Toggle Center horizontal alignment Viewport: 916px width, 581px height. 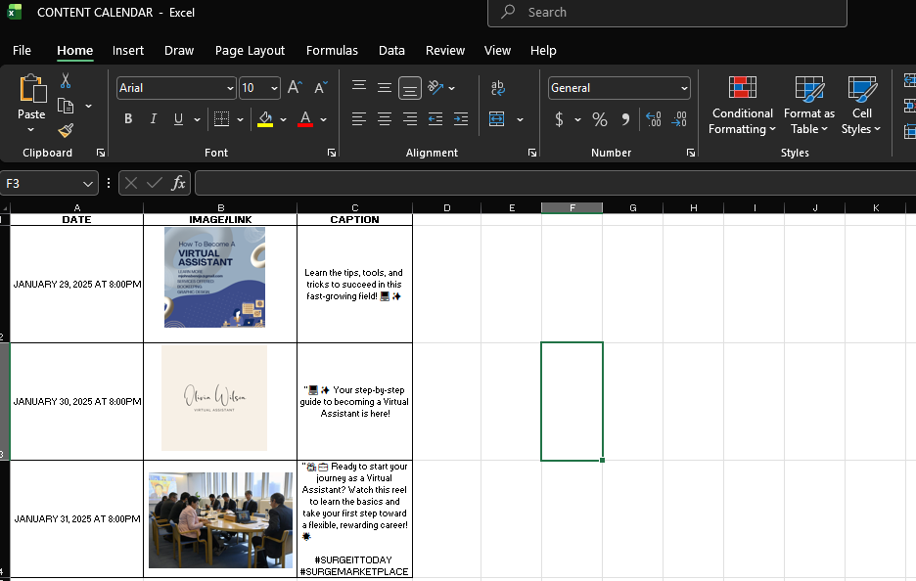point(385,119)
